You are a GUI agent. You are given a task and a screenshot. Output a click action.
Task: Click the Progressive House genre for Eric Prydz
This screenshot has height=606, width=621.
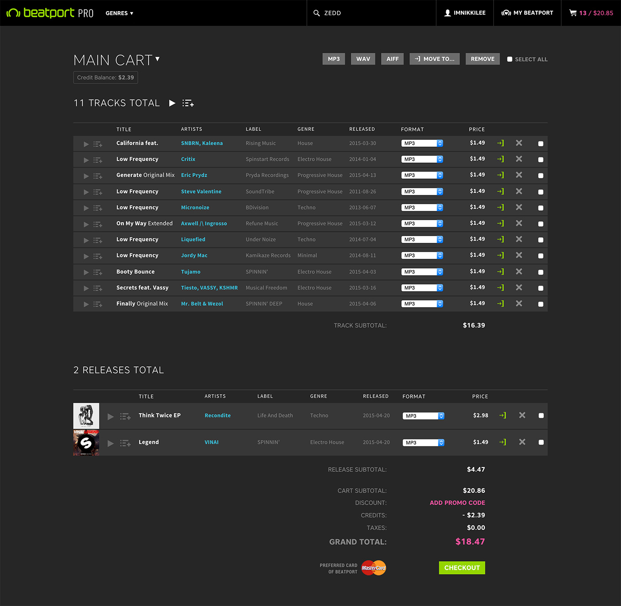click(320, 175)
